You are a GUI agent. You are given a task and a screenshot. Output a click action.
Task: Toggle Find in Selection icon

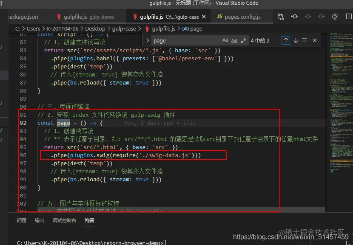tap(305, 40)
